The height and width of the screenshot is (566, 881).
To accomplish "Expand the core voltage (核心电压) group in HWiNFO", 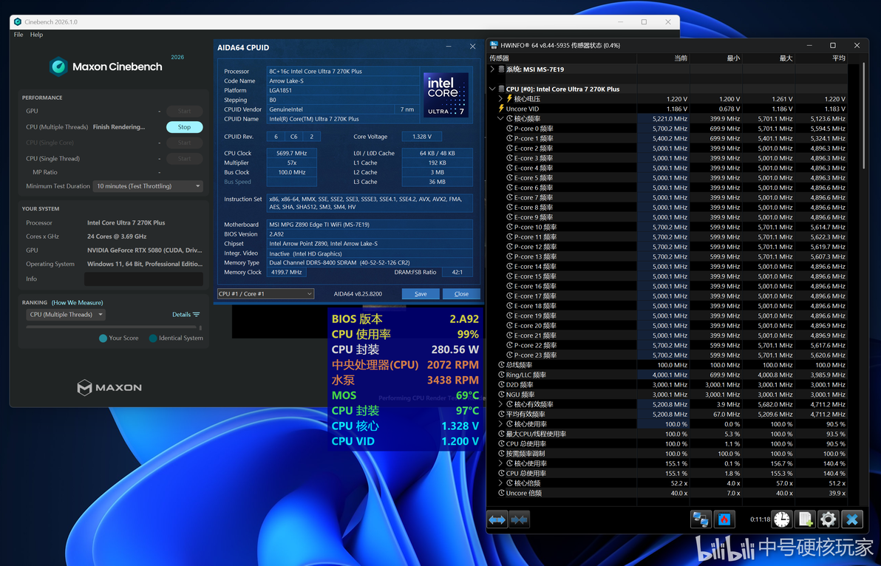I will (500, 99).
